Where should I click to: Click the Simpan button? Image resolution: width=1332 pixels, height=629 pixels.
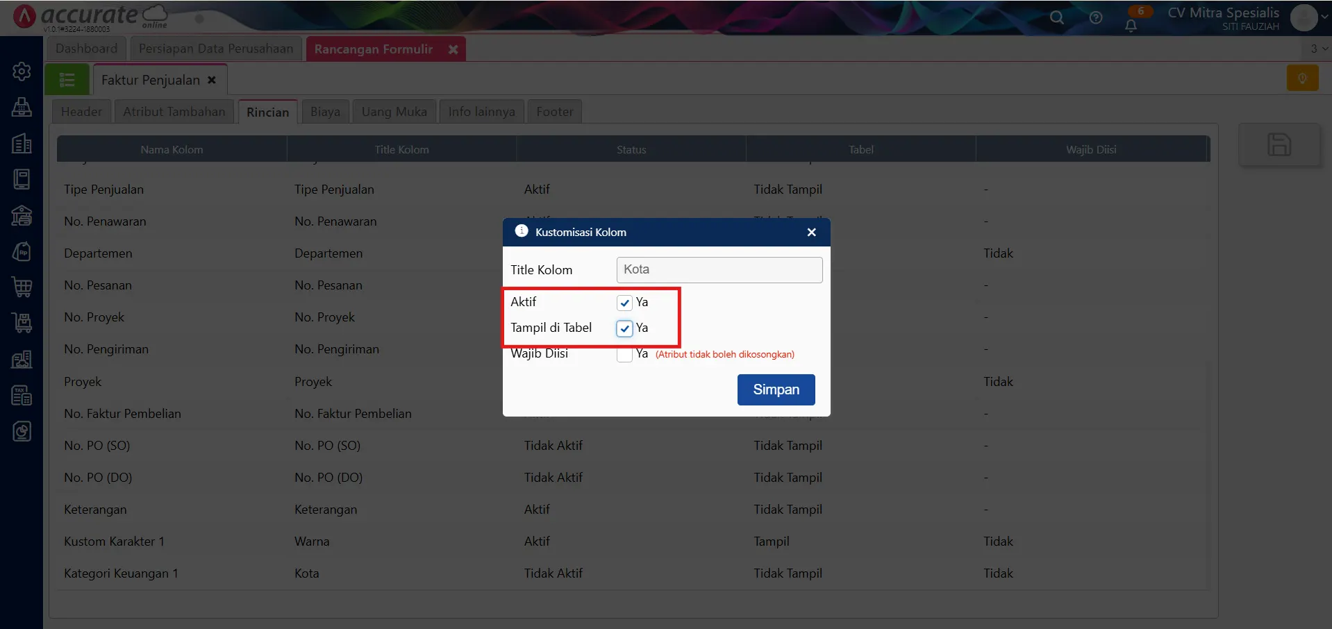point(776,389)
